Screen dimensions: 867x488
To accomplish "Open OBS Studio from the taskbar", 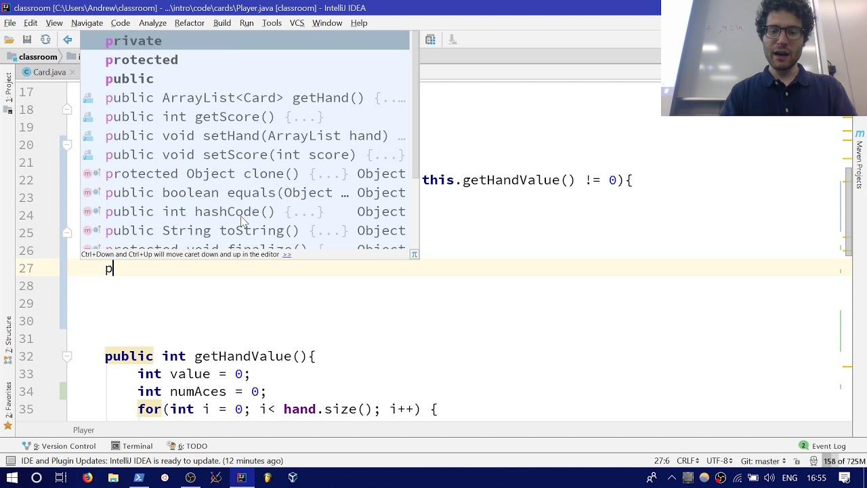I will (190, 478).
